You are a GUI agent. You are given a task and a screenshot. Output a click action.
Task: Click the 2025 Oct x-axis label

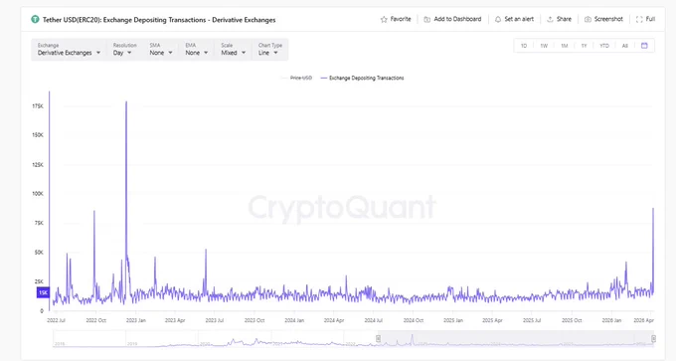coord(572,320)
